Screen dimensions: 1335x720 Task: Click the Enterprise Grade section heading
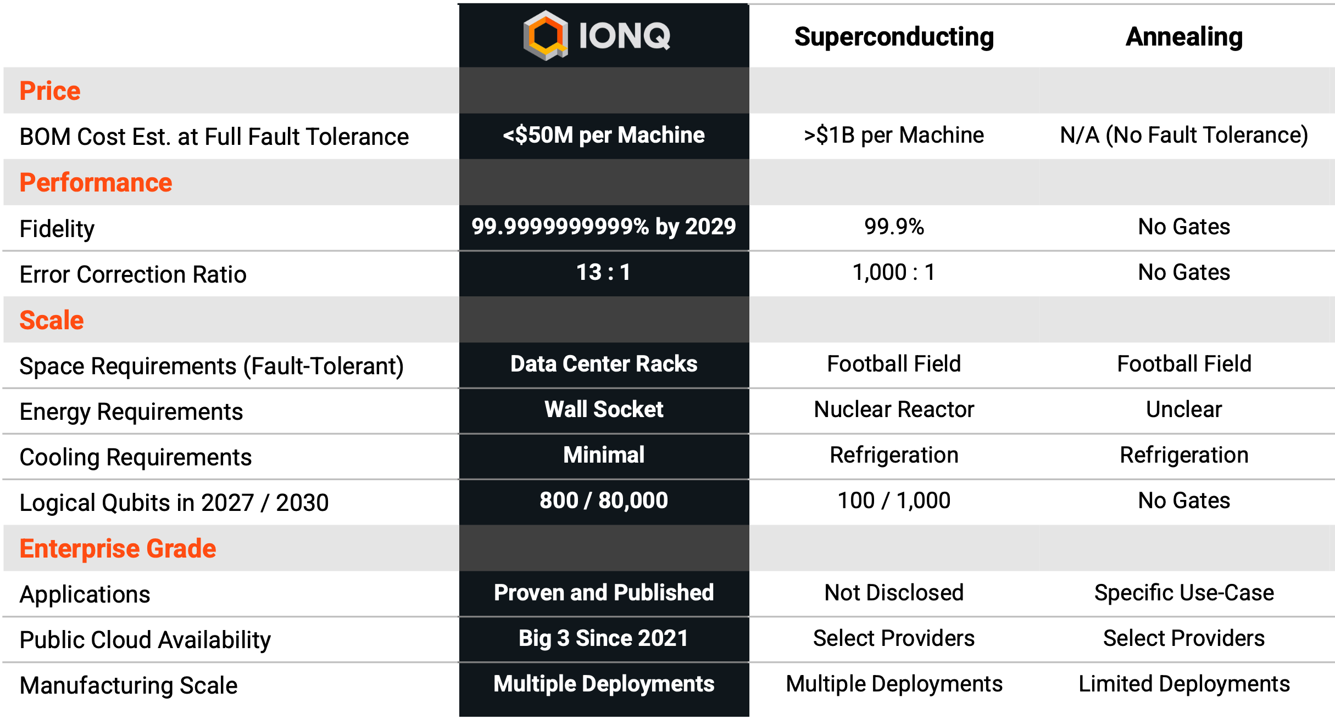coord(118,548)
